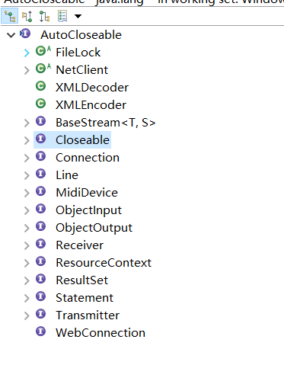Expand the Transmitter node
This screenshot has height=365, width=284.
(x=27, y=315)
